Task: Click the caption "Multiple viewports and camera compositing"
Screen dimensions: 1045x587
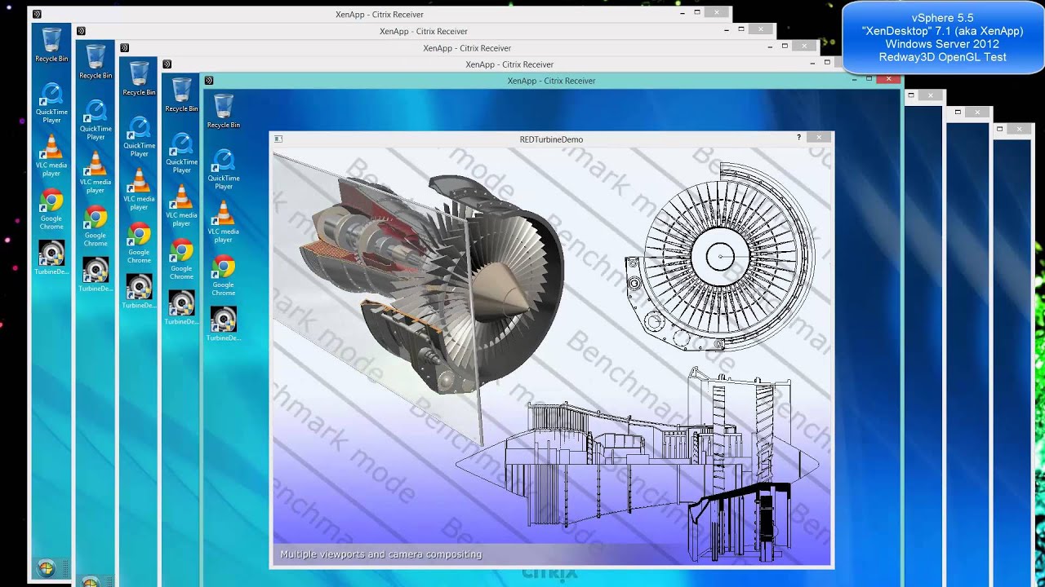Action: (x=381, y=554)
